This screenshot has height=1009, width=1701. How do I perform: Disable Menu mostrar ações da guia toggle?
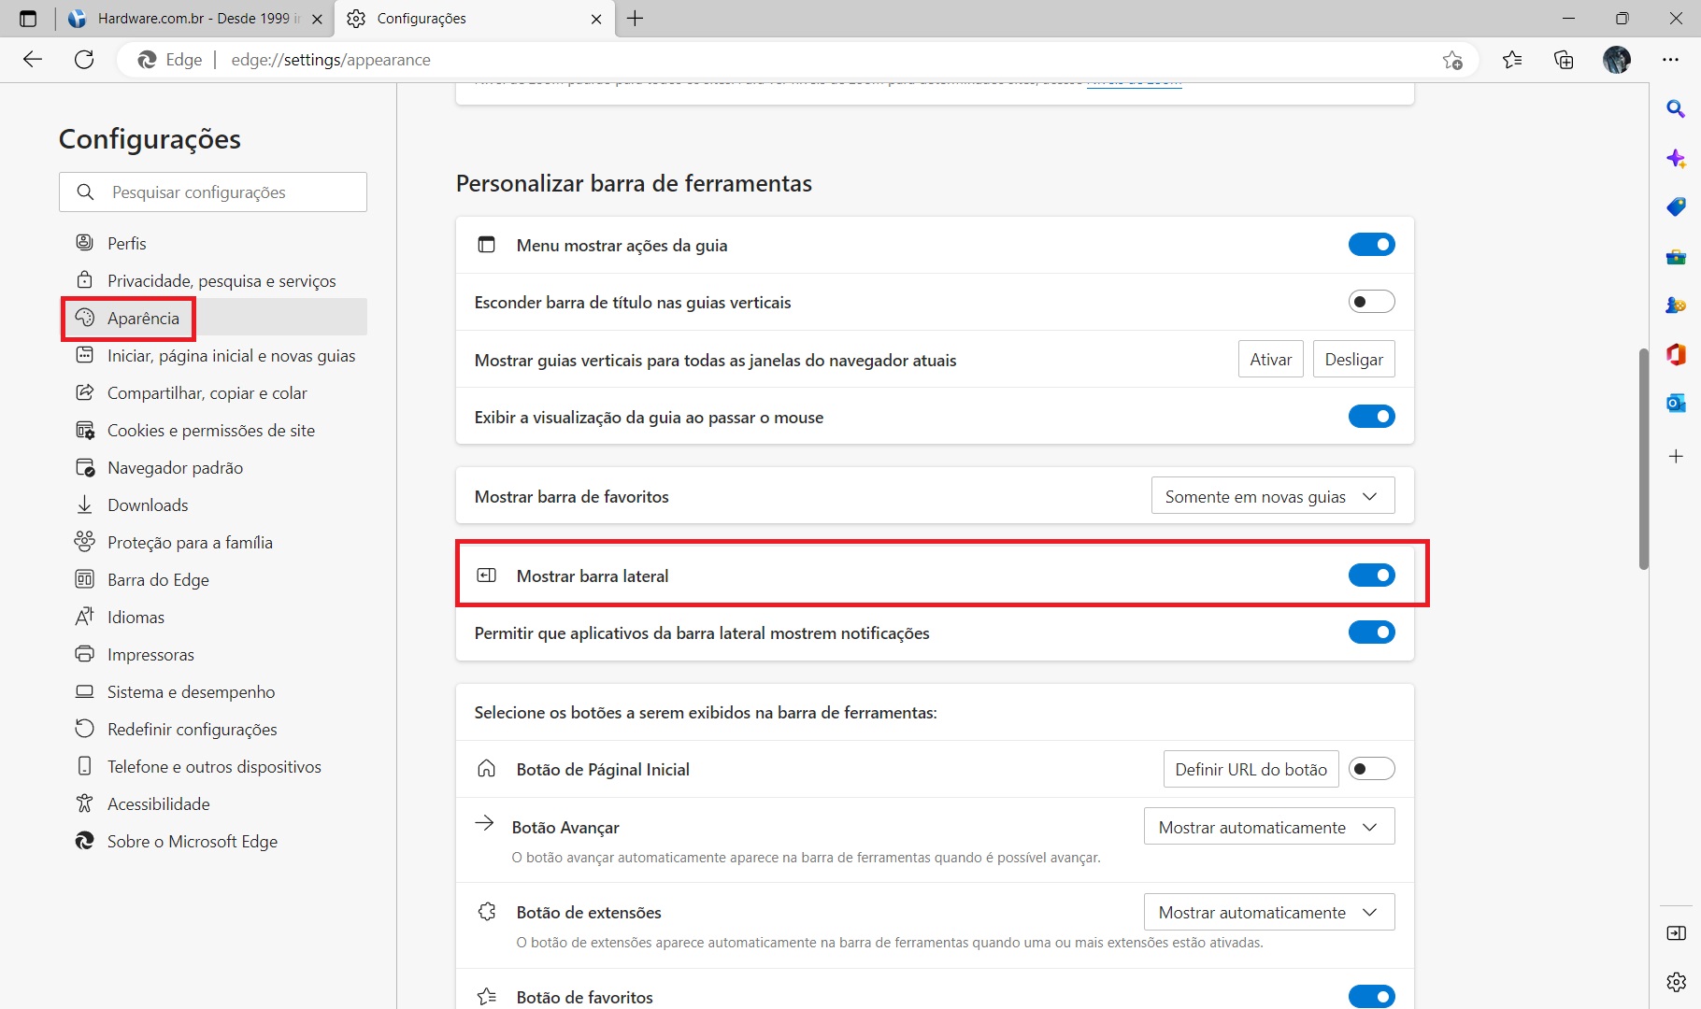(x=1371, y=245)
